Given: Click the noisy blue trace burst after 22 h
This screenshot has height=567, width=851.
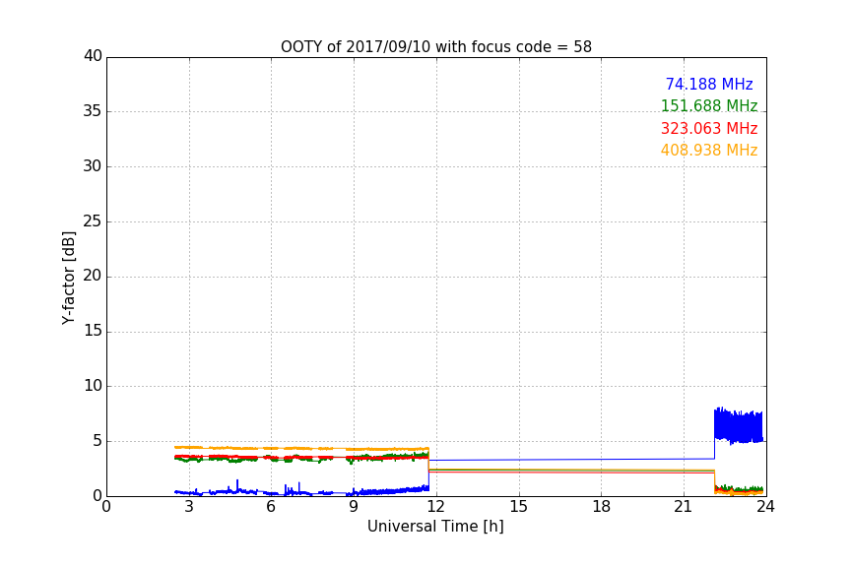Looking at the screenshot, I should (x=738, y=426).
